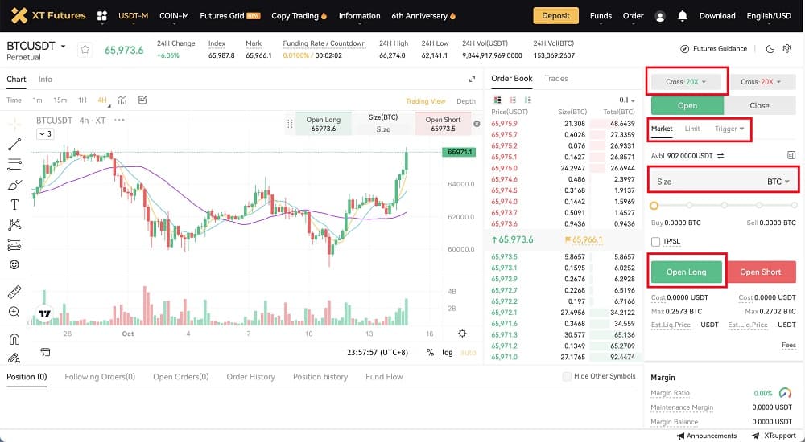This screenshot has width=805, height=442.
Task: Show sell orders only view icon
Action: tap(512, 100)
